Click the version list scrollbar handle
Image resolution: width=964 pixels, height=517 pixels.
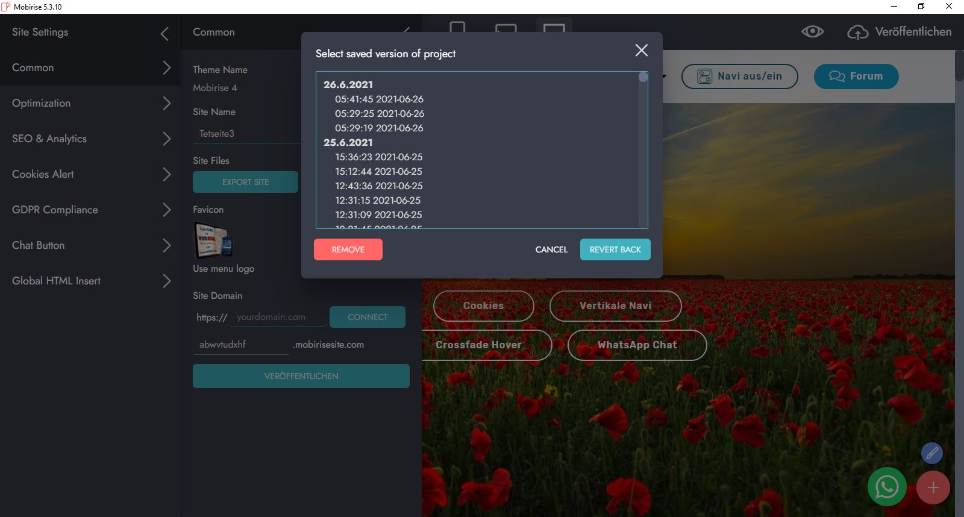click(643, 77)
